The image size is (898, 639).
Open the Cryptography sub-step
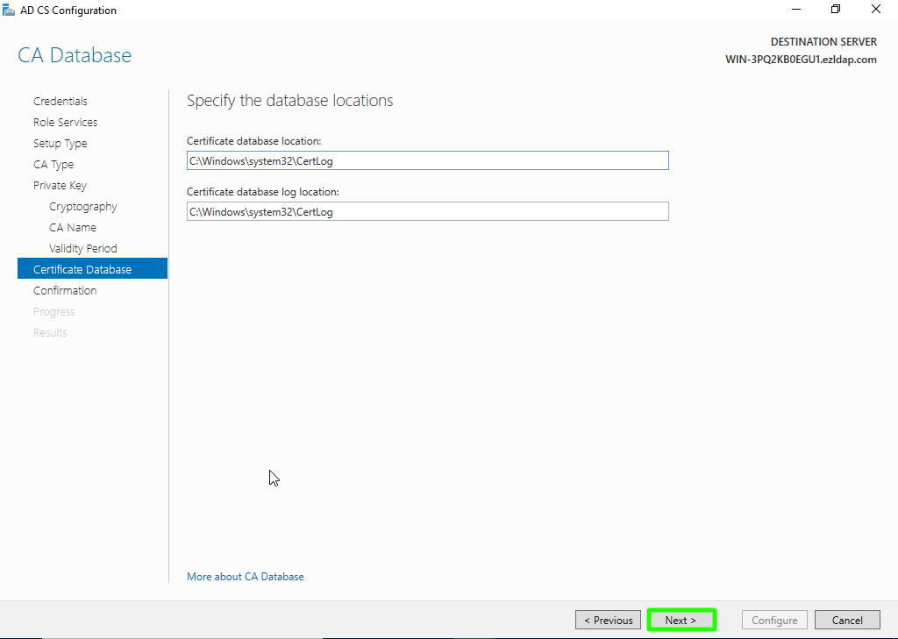[82, 207]
